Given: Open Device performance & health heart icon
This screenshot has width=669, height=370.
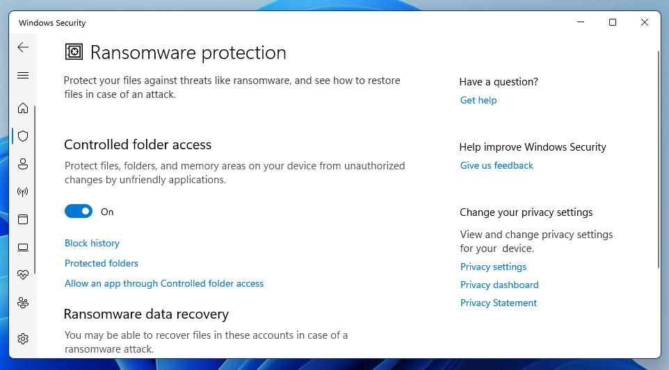Looking at the screenshot, I should click(23, 275).
